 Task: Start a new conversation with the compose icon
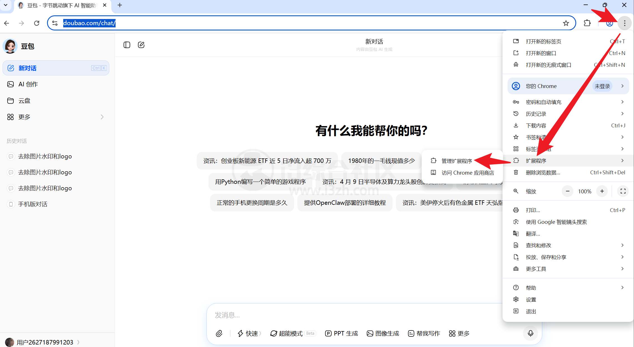tap(141, 45)
